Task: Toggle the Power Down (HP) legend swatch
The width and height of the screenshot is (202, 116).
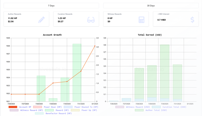Action: pyautogui.click(x=38, y=107)
